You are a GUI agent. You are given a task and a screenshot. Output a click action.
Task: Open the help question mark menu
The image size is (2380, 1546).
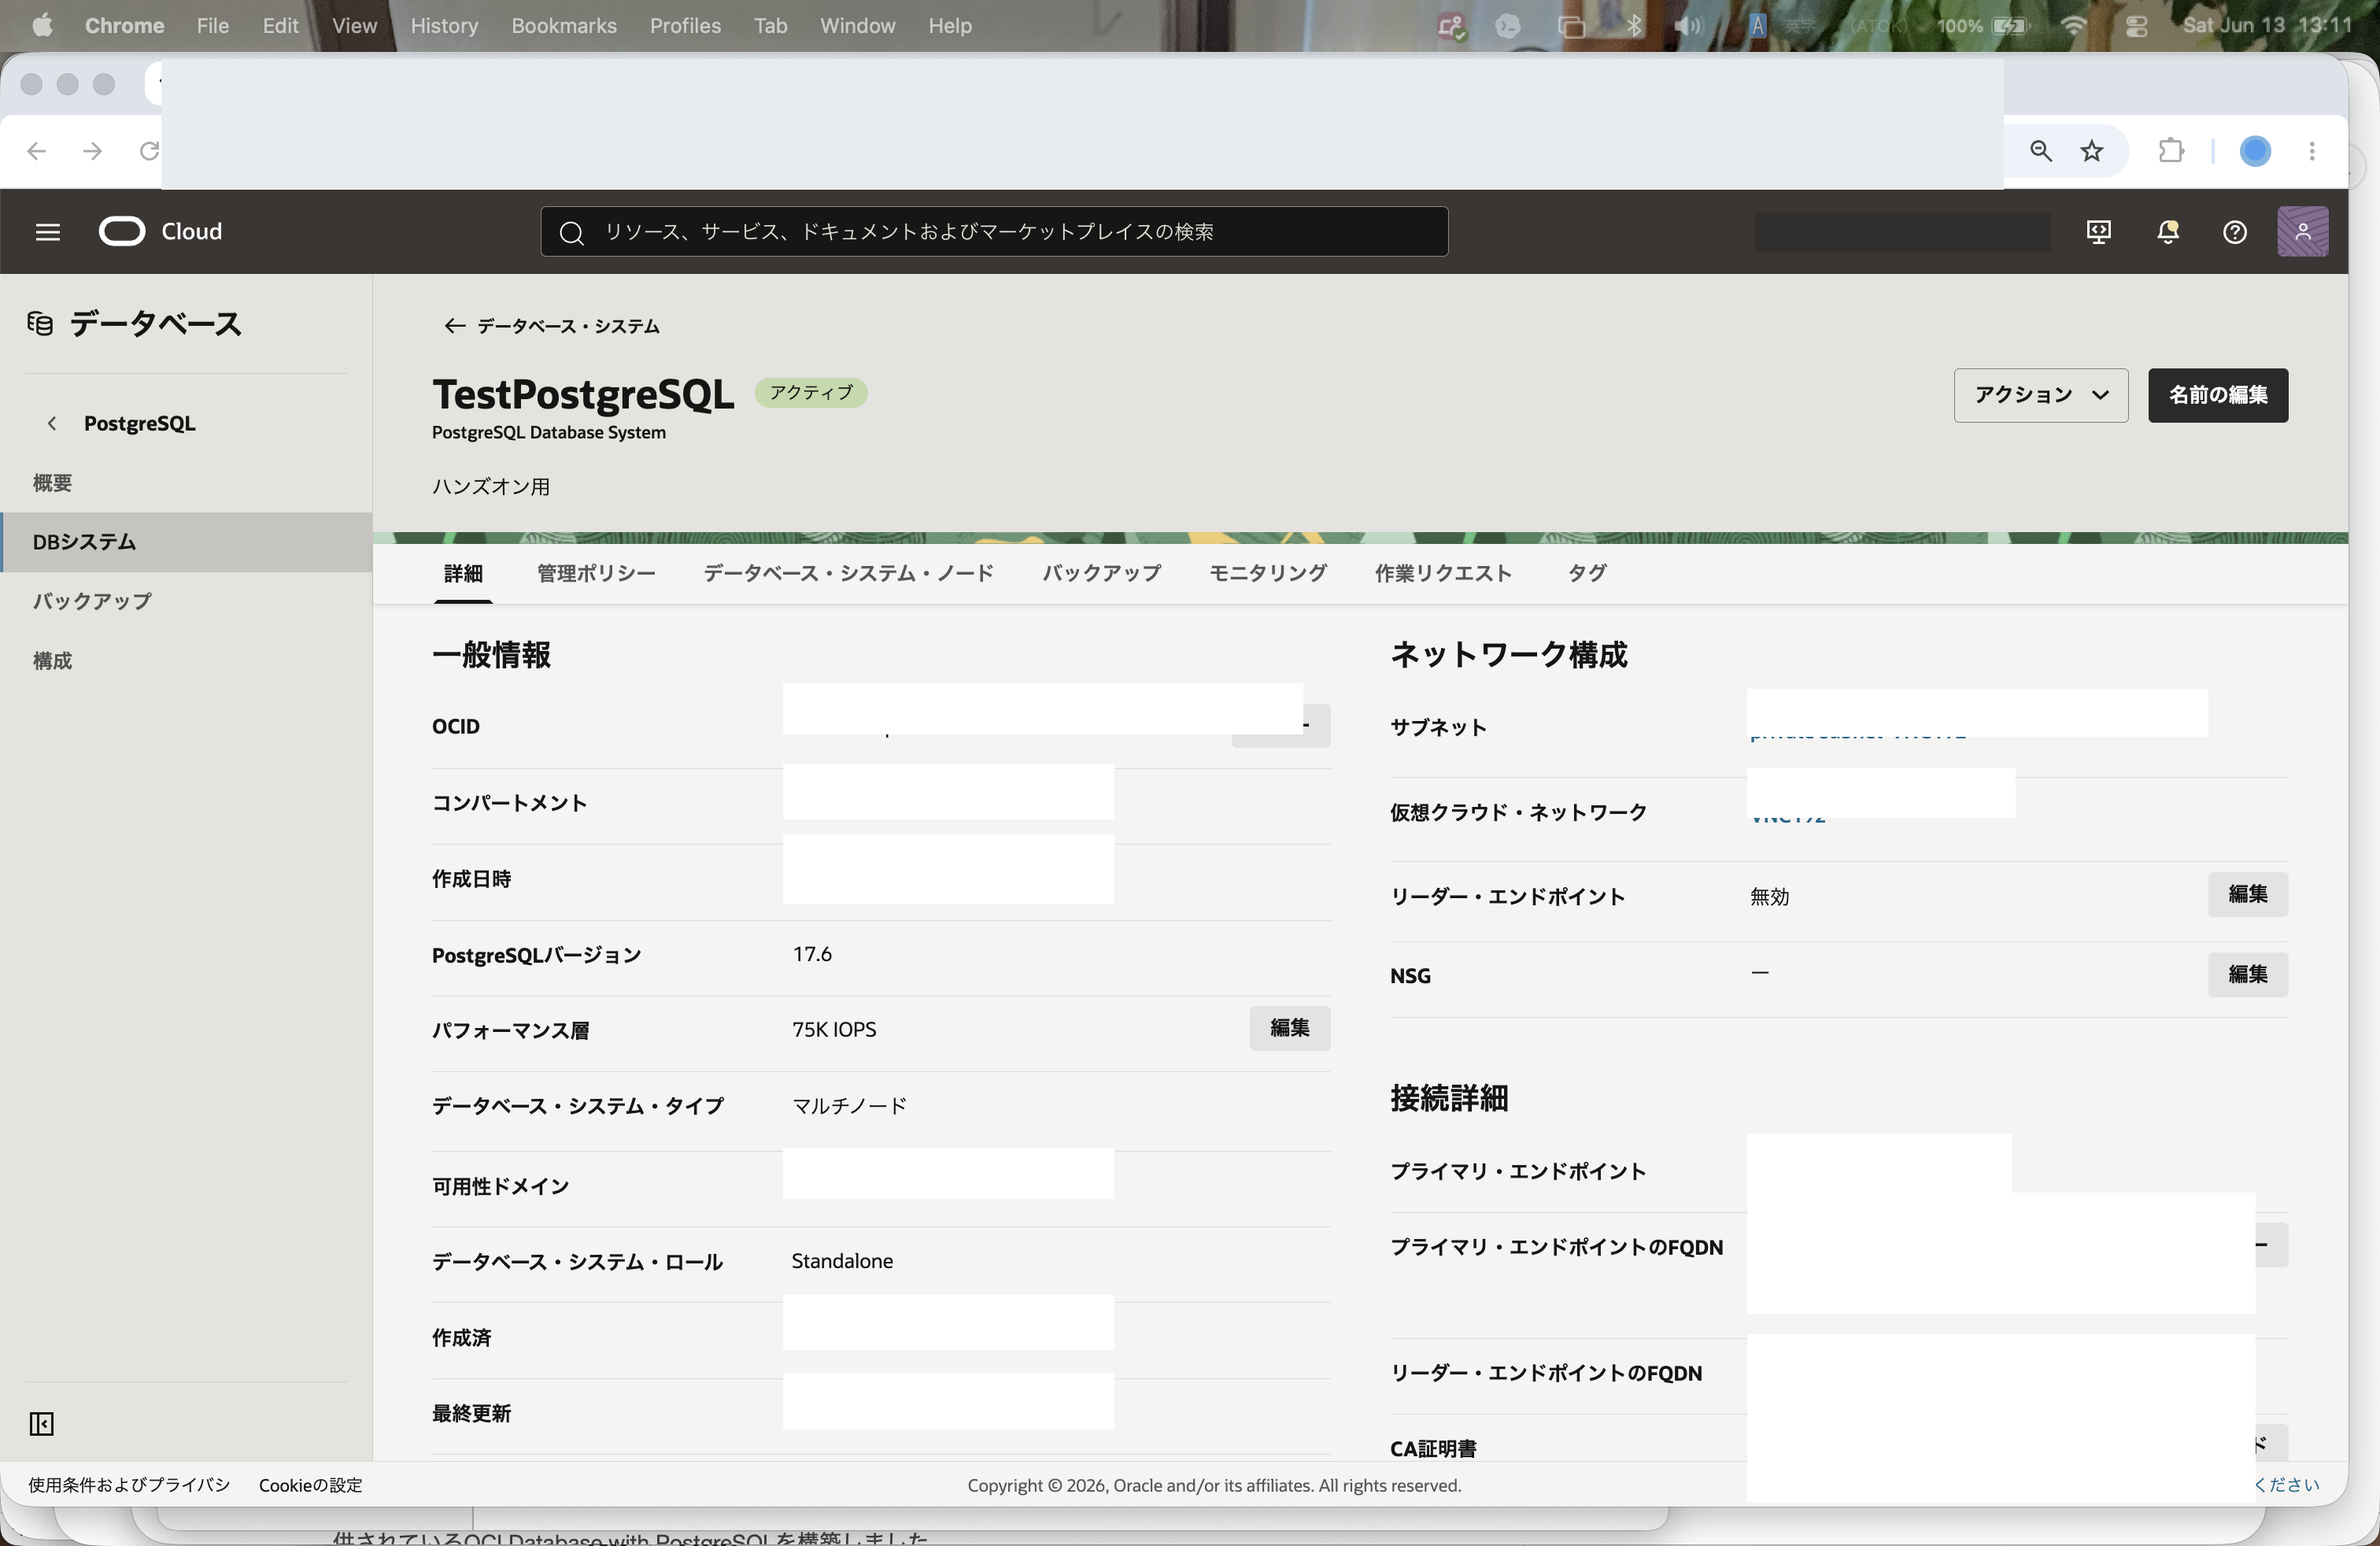[x=2234, y=232]
